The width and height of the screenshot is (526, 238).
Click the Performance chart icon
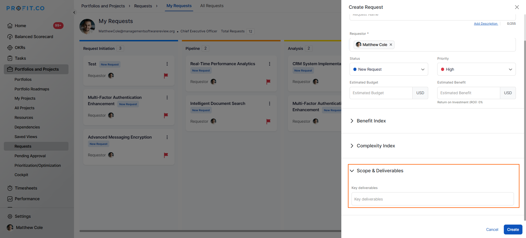point(10,199)
